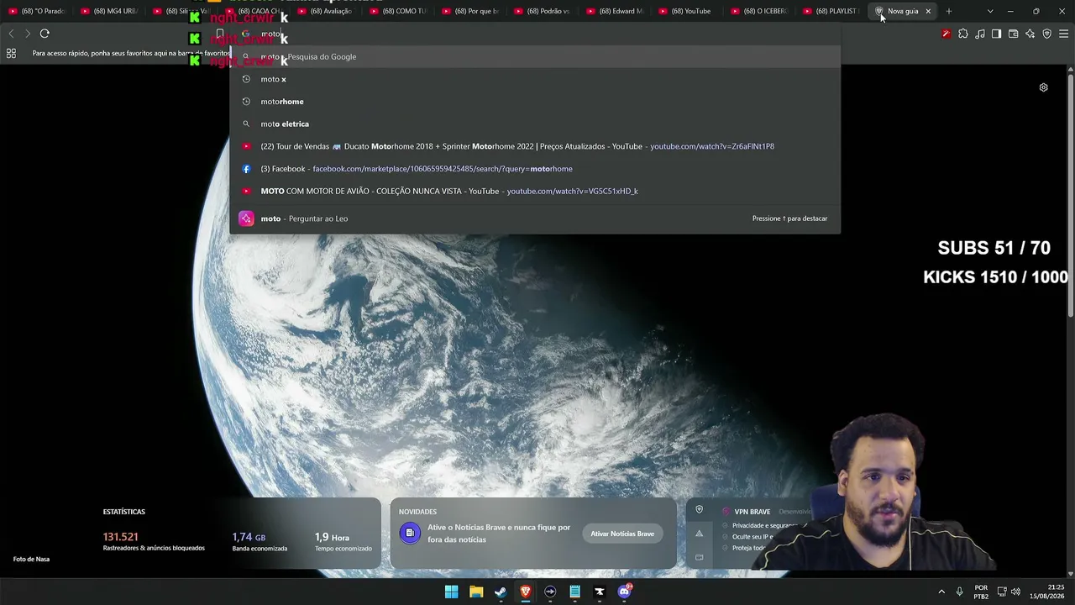
Task: Switch to the Podrão vs YouTube tab
Action: [x=543, y=11]
